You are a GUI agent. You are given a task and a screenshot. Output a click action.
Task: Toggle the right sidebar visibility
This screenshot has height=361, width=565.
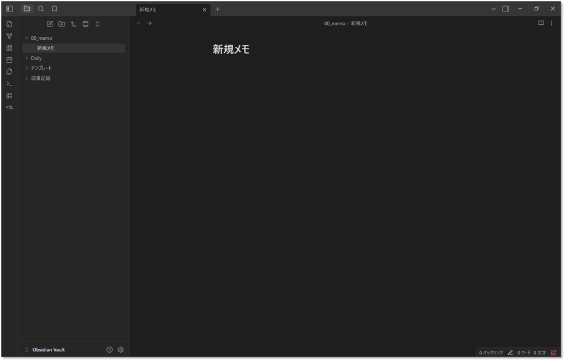pos(505,9)
